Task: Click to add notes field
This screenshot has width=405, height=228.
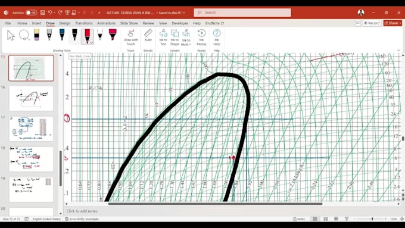Action: (x=82, y=211)
